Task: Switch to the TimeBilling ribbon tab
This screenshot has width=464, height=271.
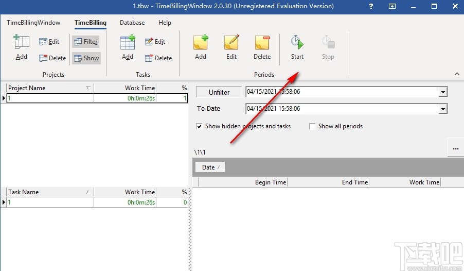Action: 90,23
